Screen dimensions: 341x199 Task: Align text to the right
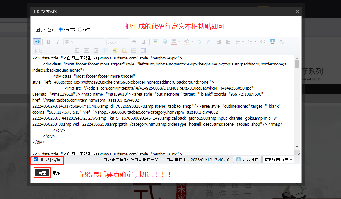point(96,51)
